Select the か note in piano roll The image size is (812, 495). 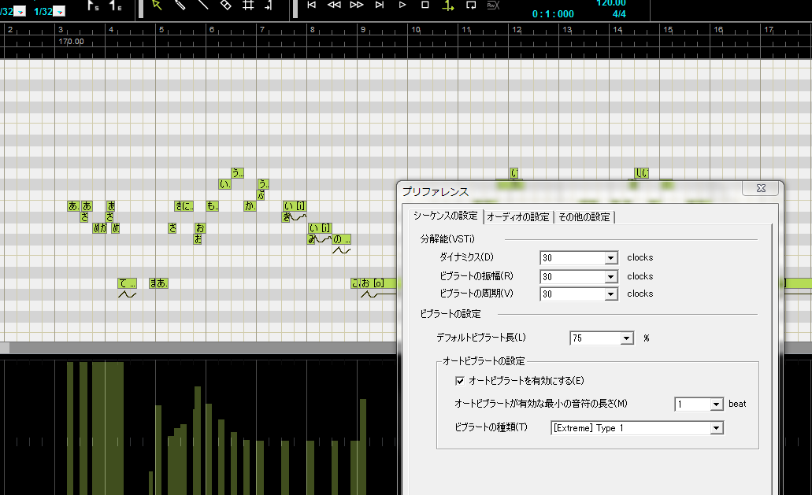[250, 206]
